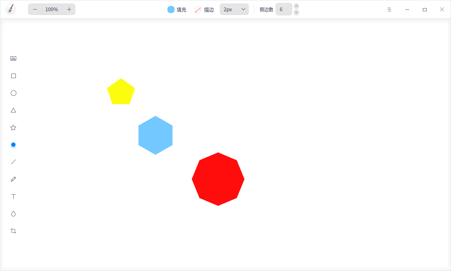Screen dimensions: 451x271
Task: Select the text tool
Action: tap(13, 196)
